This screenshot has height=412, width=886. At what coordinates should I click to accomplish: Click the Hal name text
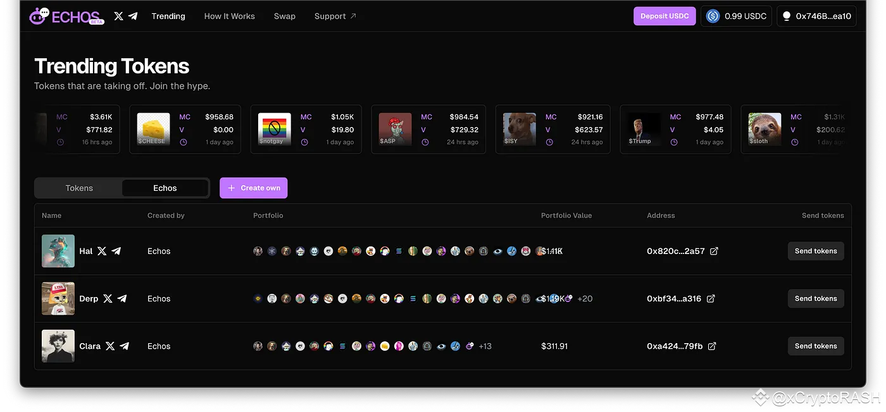click(86, 251)
